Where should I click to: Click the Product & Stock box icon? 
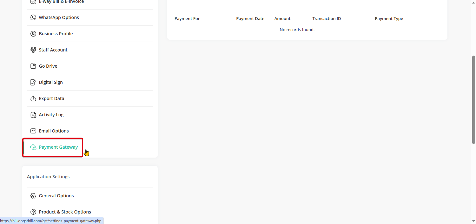tap(33, 212)
